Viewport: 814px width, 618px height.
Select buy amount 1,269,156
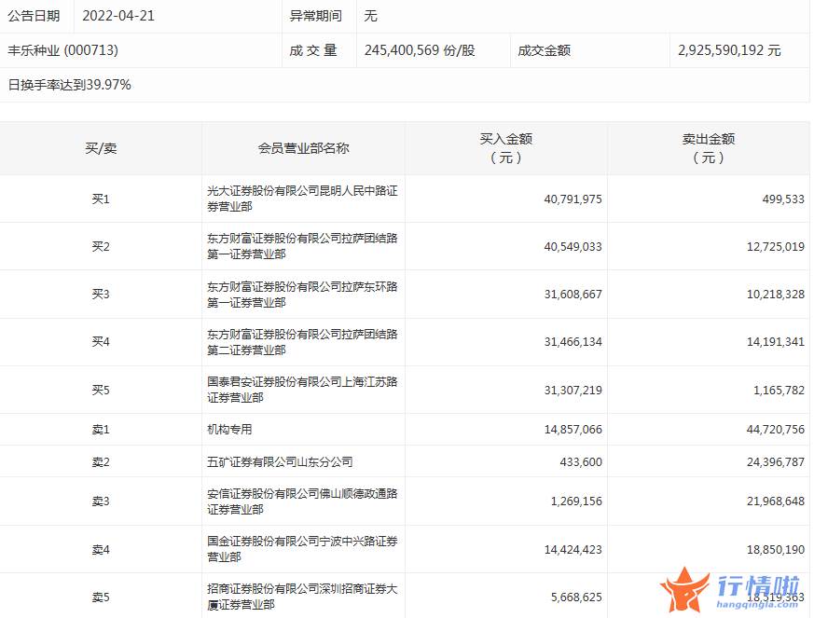coord(577,501)
